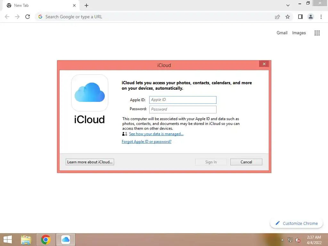Open 'Forgot Apple ID or password?' link
The width and height of the screenshot is (328, 246).
point(146,142)
